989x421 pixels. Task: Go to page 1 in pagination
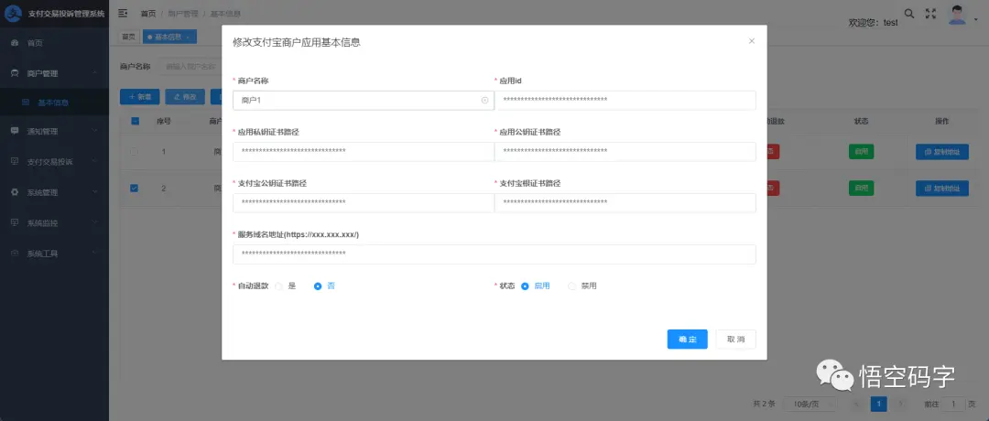[x=878, y=404]
